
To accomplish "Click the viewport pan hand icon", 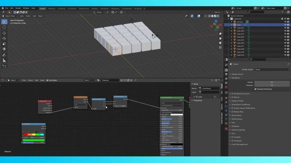I will (x=220, y=38).
